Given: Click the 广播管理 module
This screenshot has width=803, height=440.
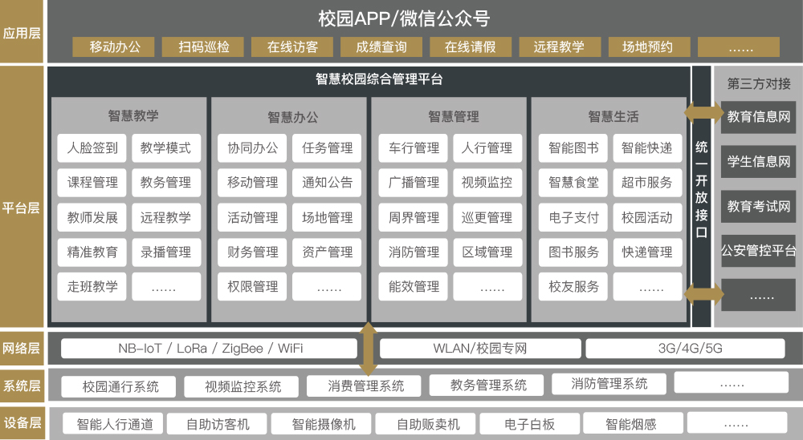Looking at the screenshot, I should (413, 183).
